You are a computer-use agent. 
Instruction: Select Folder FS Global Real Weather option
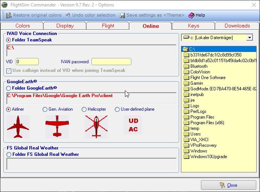(x=9, y=154)
